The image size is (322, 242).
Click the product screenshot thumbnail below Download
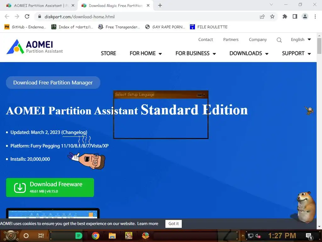53,213
